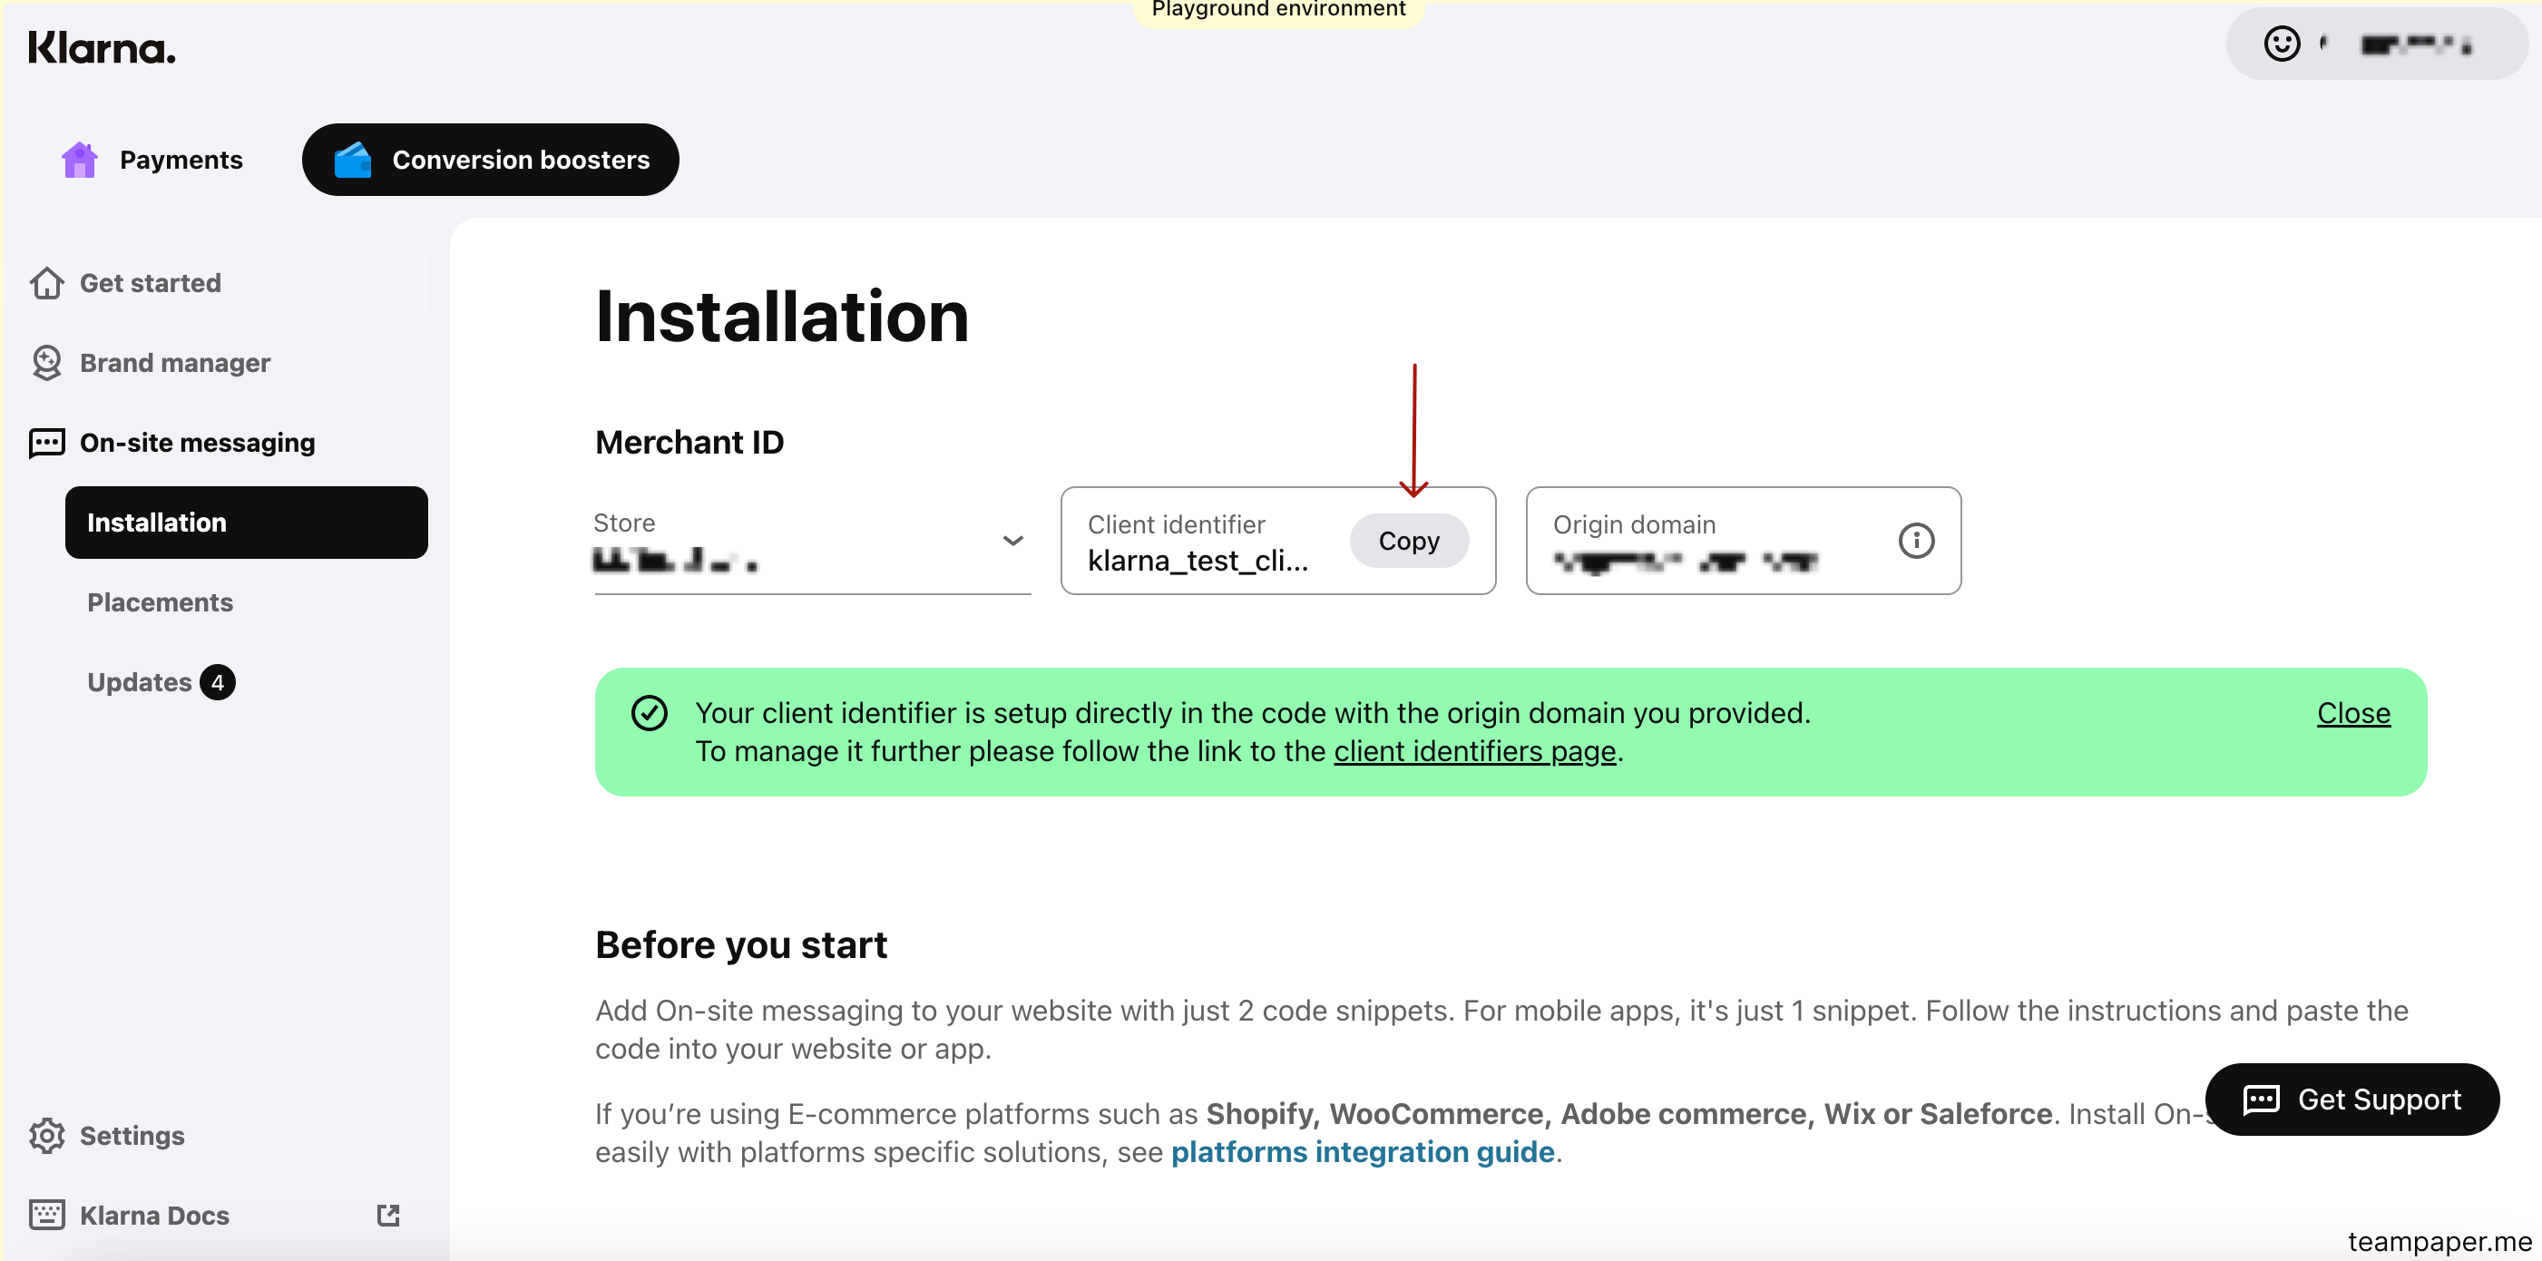Select the Conversion boosters tab

click(491, 160)
